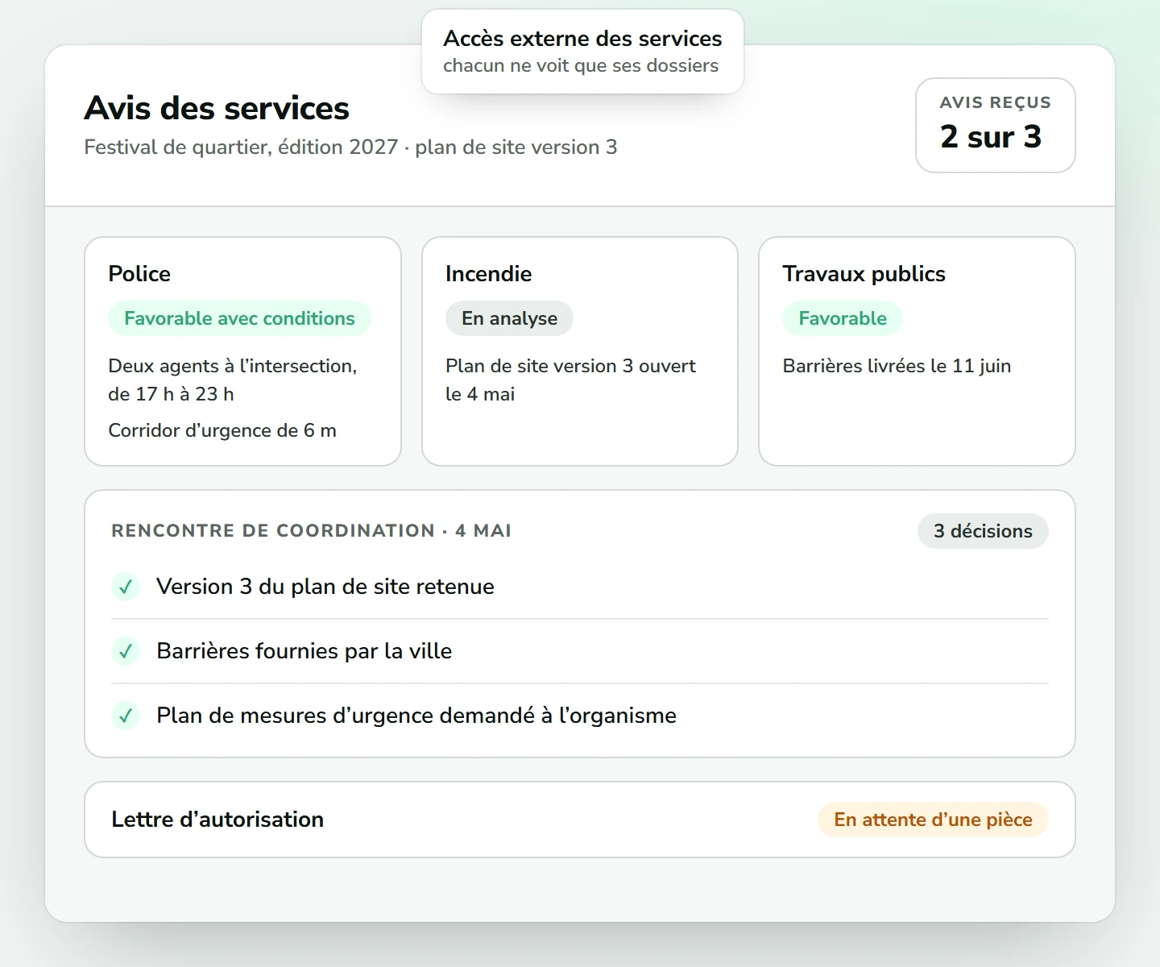Click the "Accès externe des services" tooltip heading
The image size is (1160, 967).
point(582,39)
